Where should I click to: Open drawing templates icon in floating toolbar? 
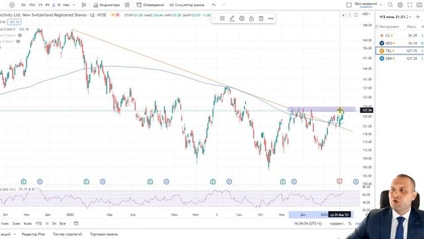tap(223, 19)
